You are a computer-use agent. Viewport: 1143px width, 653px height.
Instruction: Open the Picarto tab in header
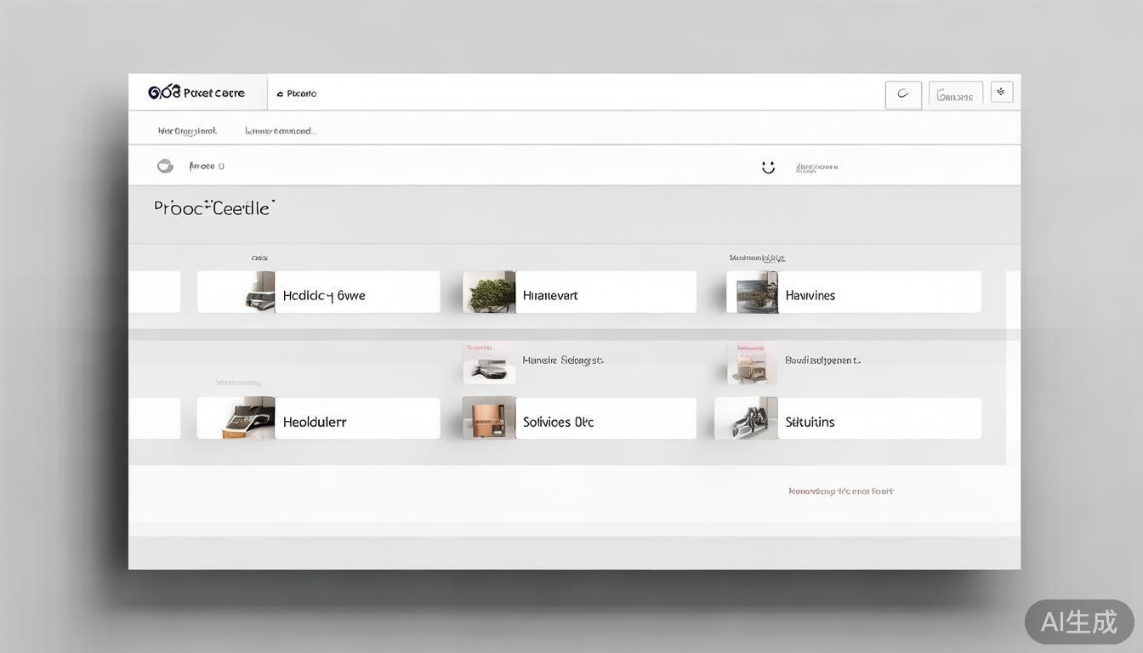pyautogui.click(x=297, y=94)
